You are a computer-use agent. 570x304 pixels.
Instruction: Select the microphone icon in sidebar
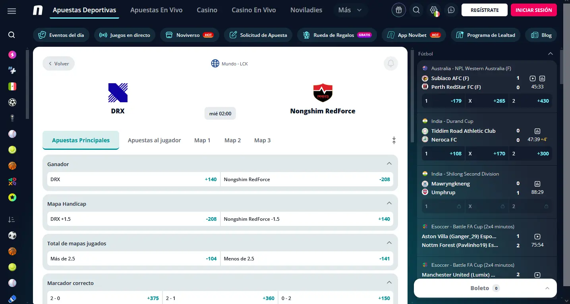[12, 118]
